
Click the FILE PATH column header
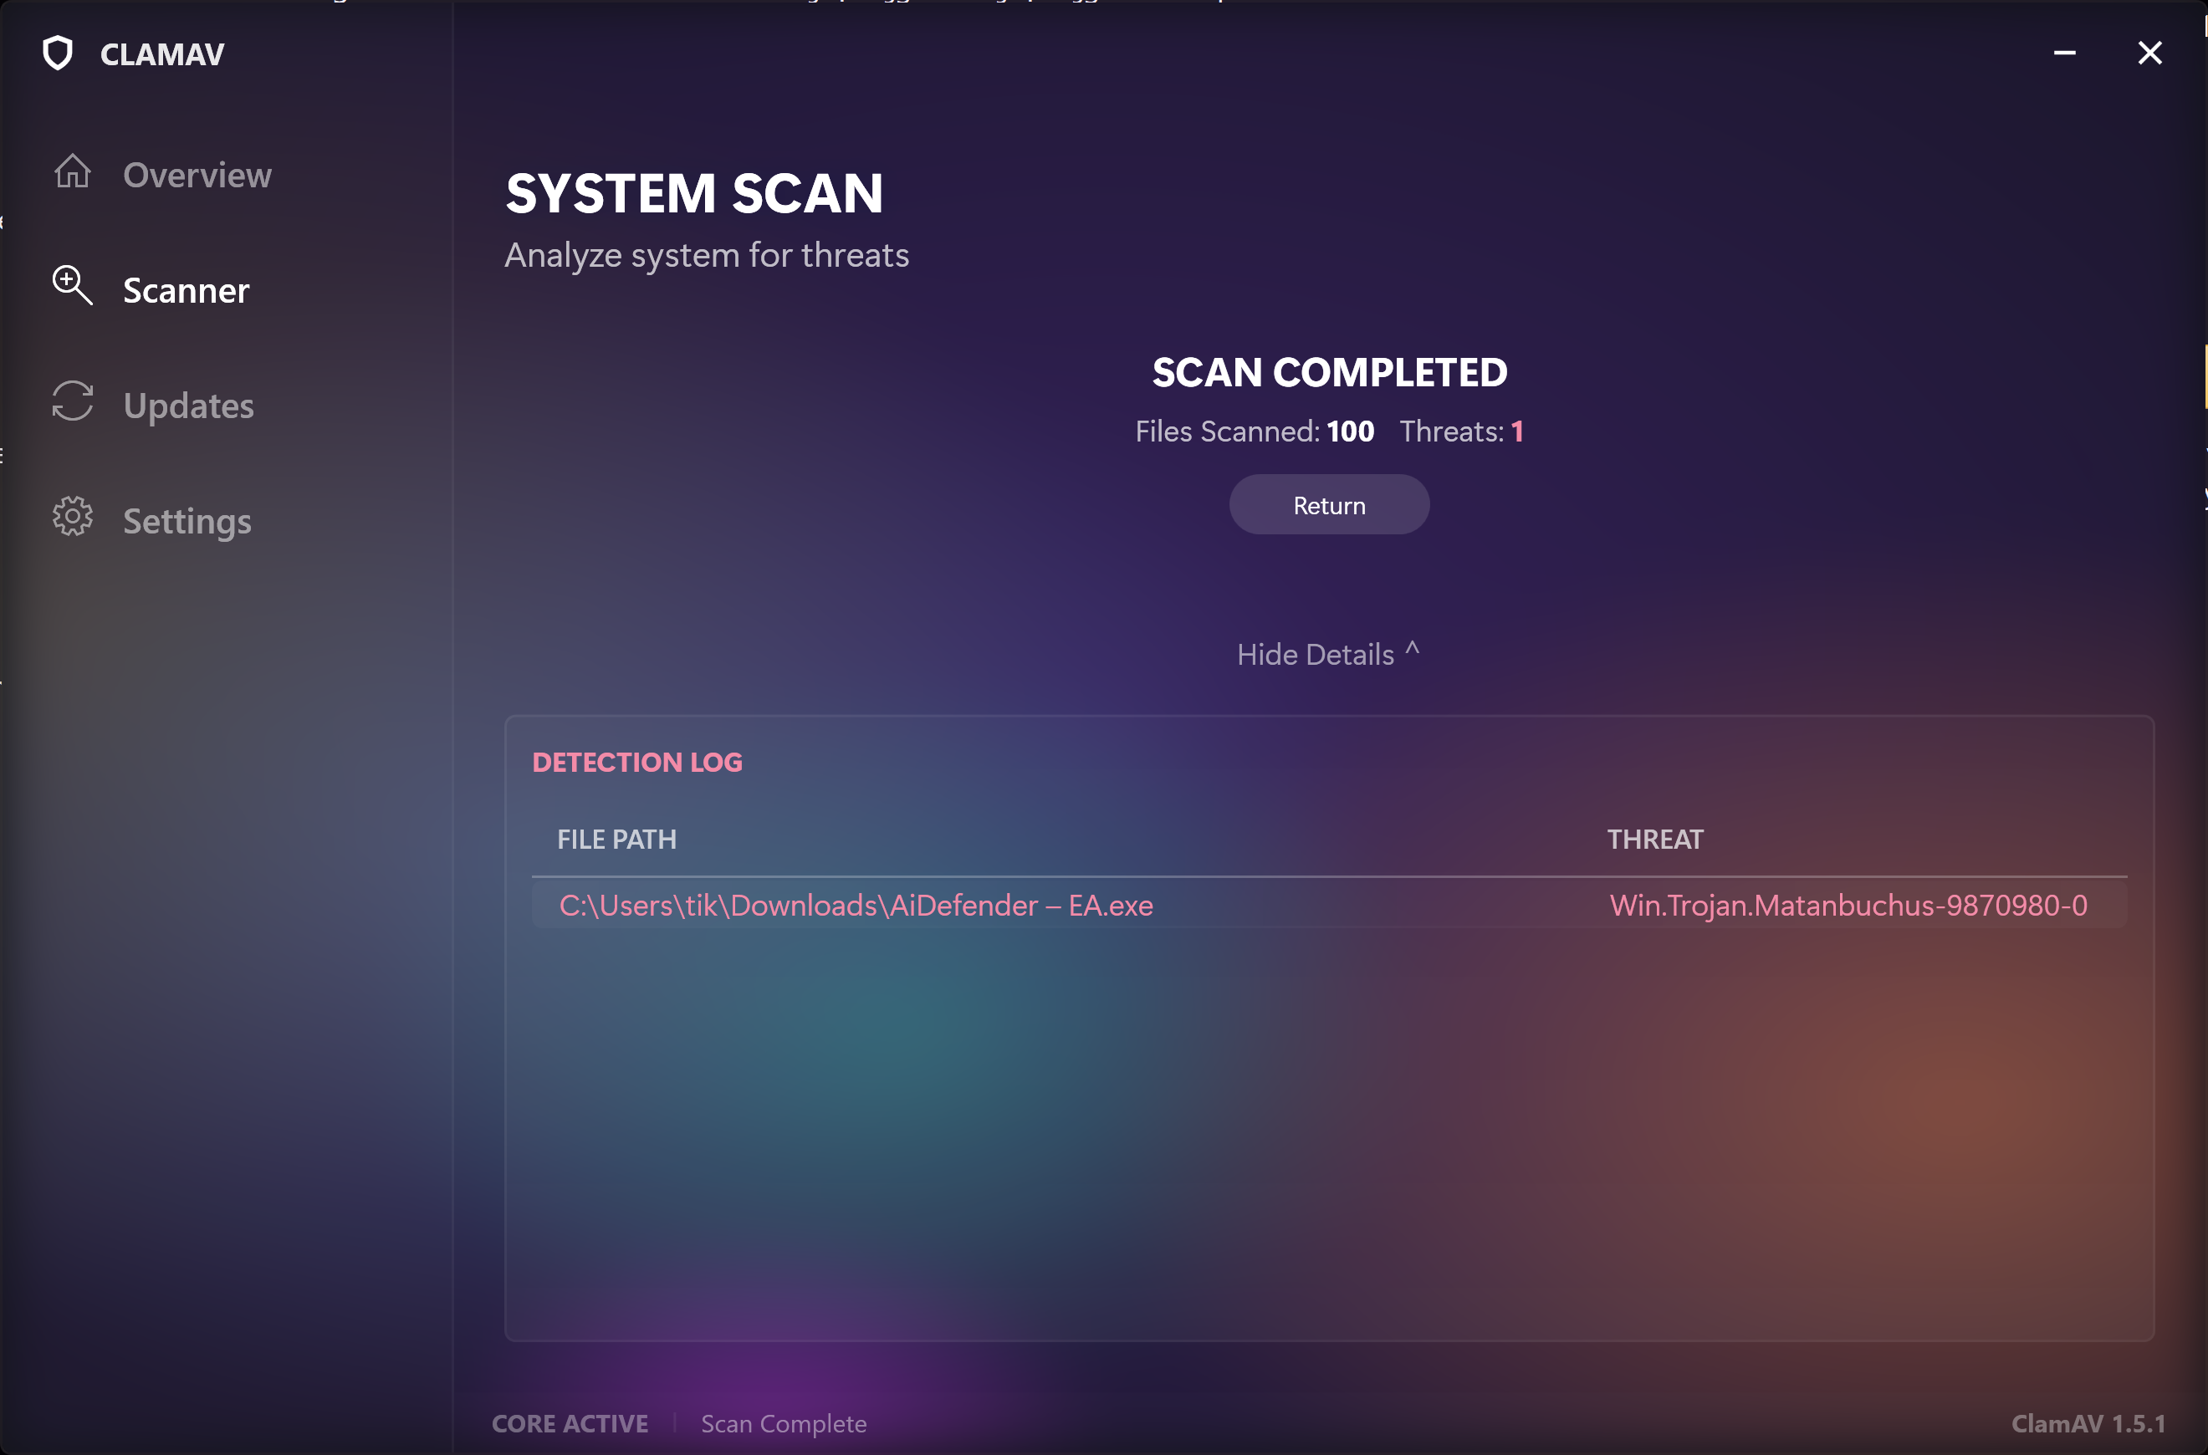(616, 840)
